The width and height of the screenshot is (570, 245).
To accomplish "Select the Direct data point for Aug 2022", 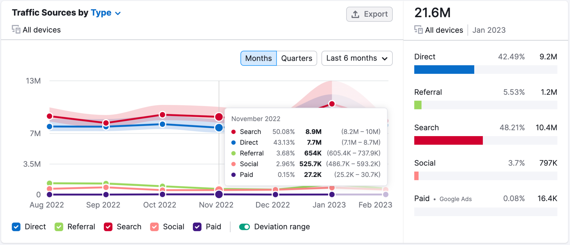I will click(50, 127).
